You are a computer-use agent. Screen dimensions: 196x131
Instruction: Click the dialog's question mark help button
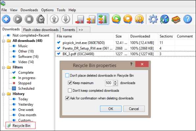[131, 64]
